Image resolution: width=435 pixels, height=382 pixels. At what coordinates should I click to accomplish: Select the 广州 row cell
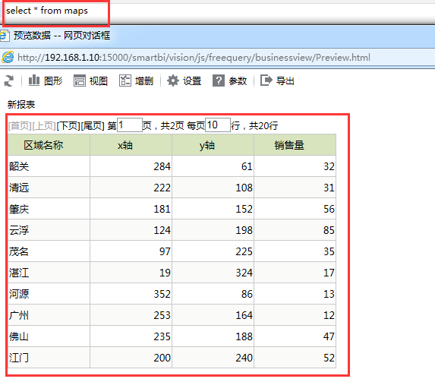coord(49,315)
